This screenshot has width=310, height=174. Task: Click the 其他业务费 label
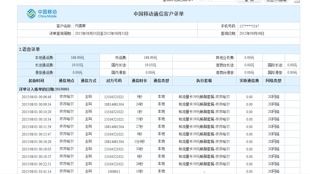(225, 58)
